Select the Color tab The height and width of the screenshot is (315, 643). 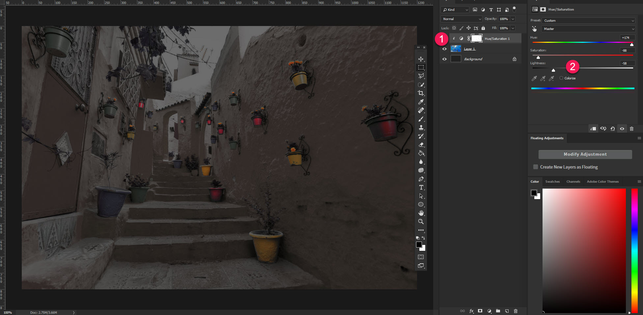click(x=535, y=181)
